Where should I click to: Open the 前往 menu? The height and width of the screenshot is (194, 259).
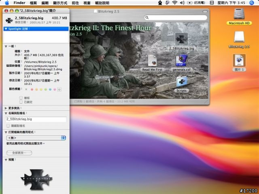(x=75, y=3)
